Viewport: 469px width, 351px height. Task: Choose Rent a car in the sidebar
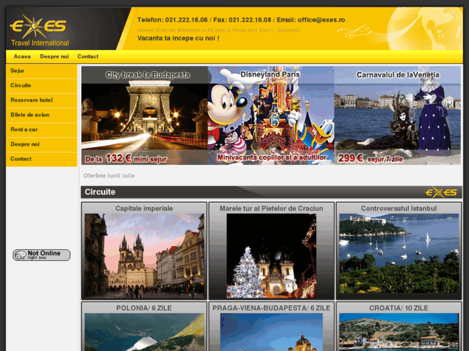tap(41, 129)
